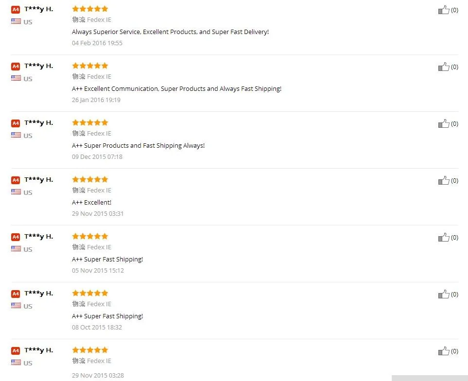This screenshot has width=468, height=381.
Task: Open reviewer T***y H. on the first review
Action: click(38, 9)
